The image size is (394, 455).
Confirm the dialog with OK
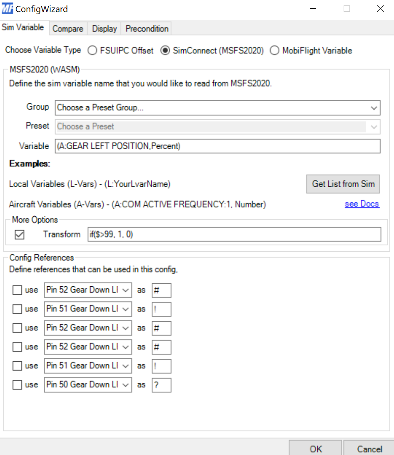tap(315, 448)
